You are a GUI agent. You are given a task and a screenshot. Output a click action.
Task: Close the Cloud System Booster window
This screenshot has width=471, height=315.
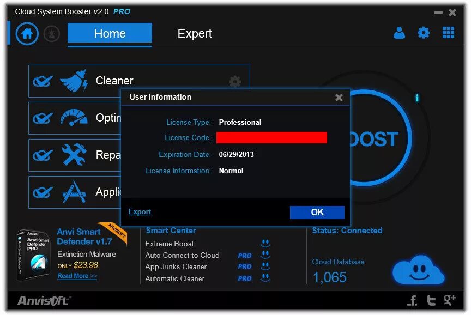coord(452,13)
